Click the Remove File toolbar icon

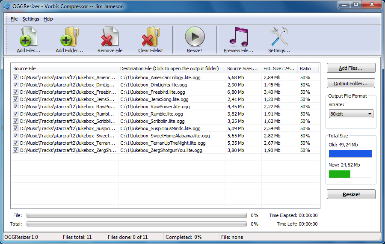(110, 37)
